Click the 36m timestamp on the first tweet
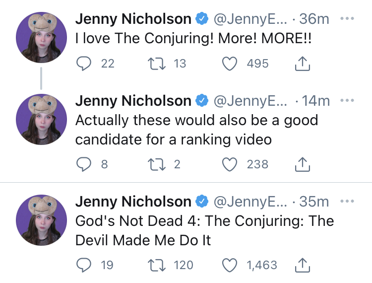 [x=314, y=19]
